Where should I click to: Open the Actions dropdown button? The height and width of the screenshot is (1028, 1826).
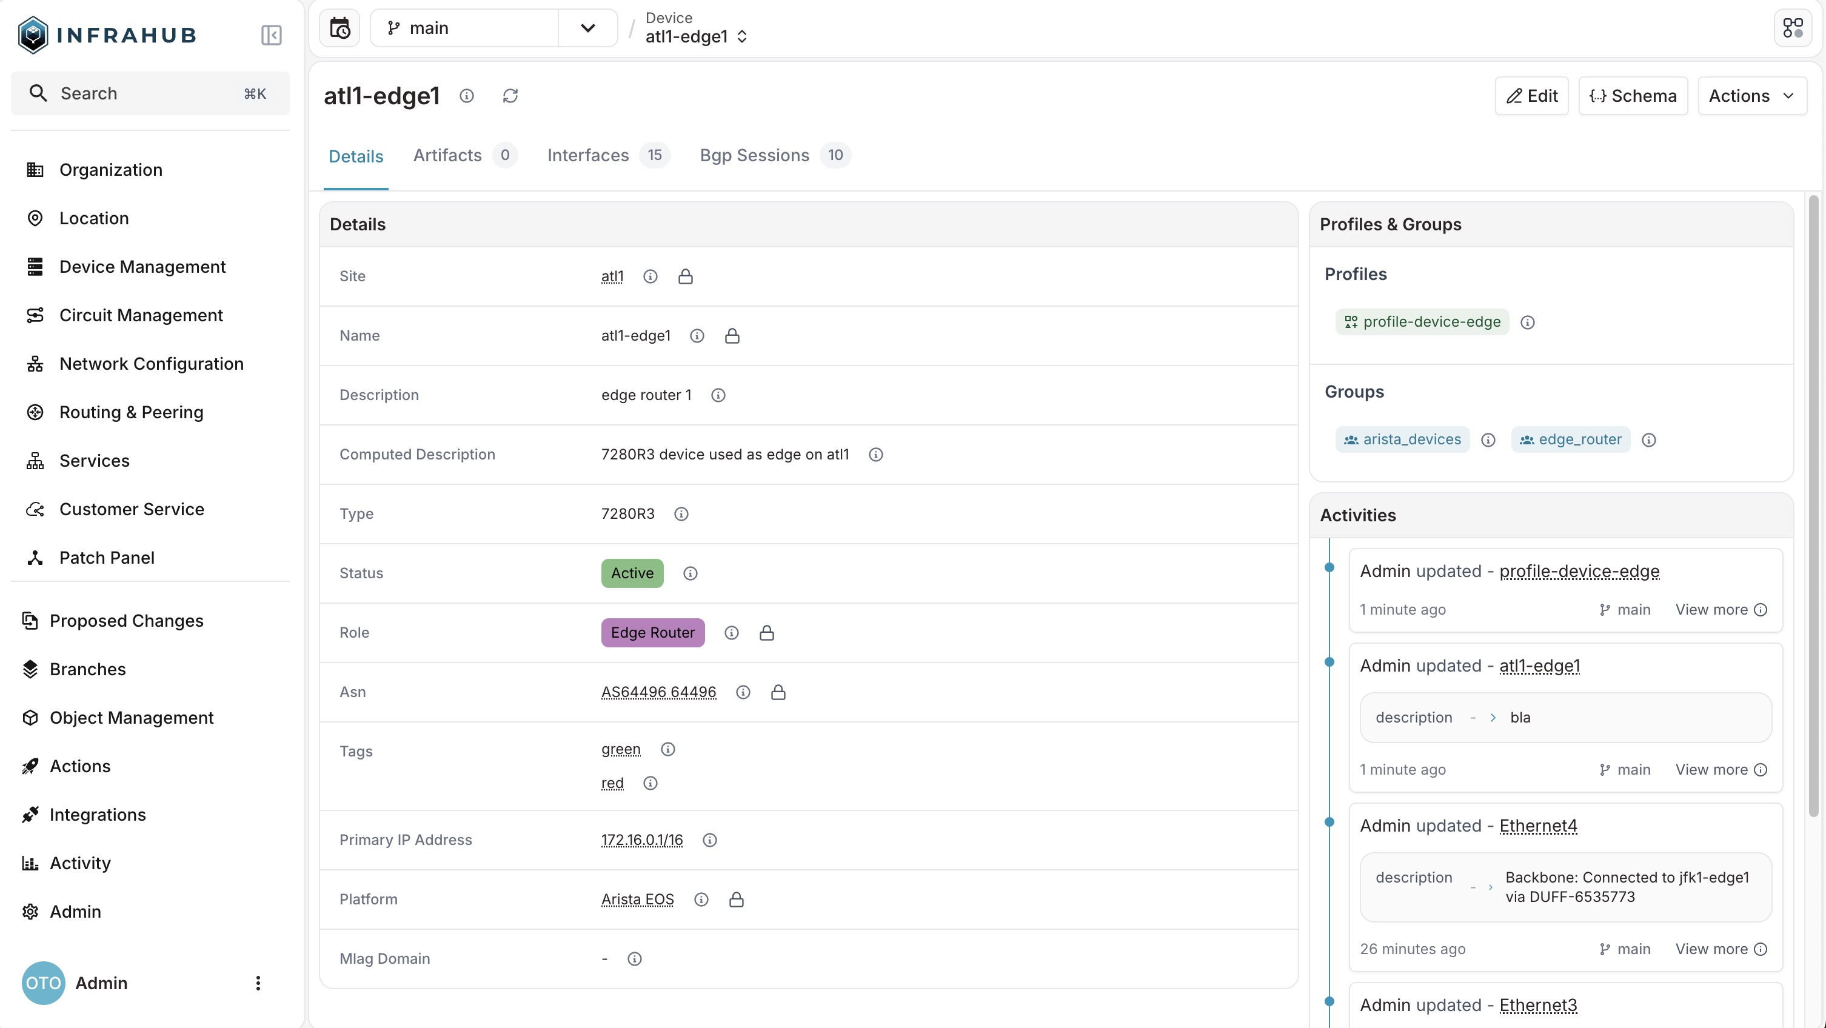click(x=1751, y=96)
